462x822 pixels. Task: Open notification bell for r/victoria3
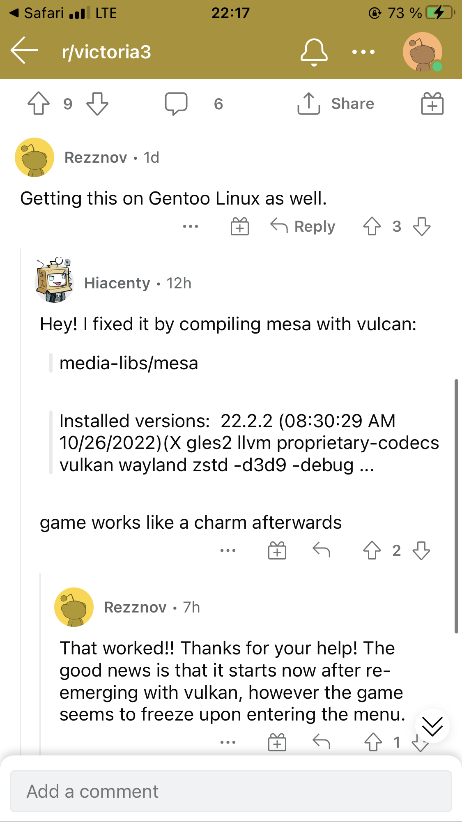(x=314, y=52)
